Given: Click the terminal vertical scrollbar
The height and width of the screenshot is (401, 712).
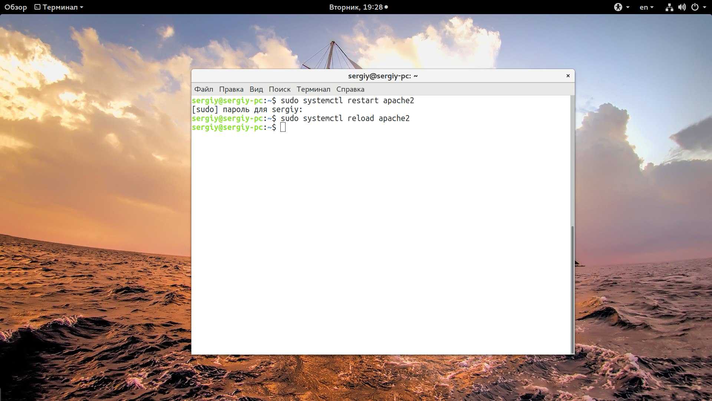Looking at the screenshot, I should [572, 290].
